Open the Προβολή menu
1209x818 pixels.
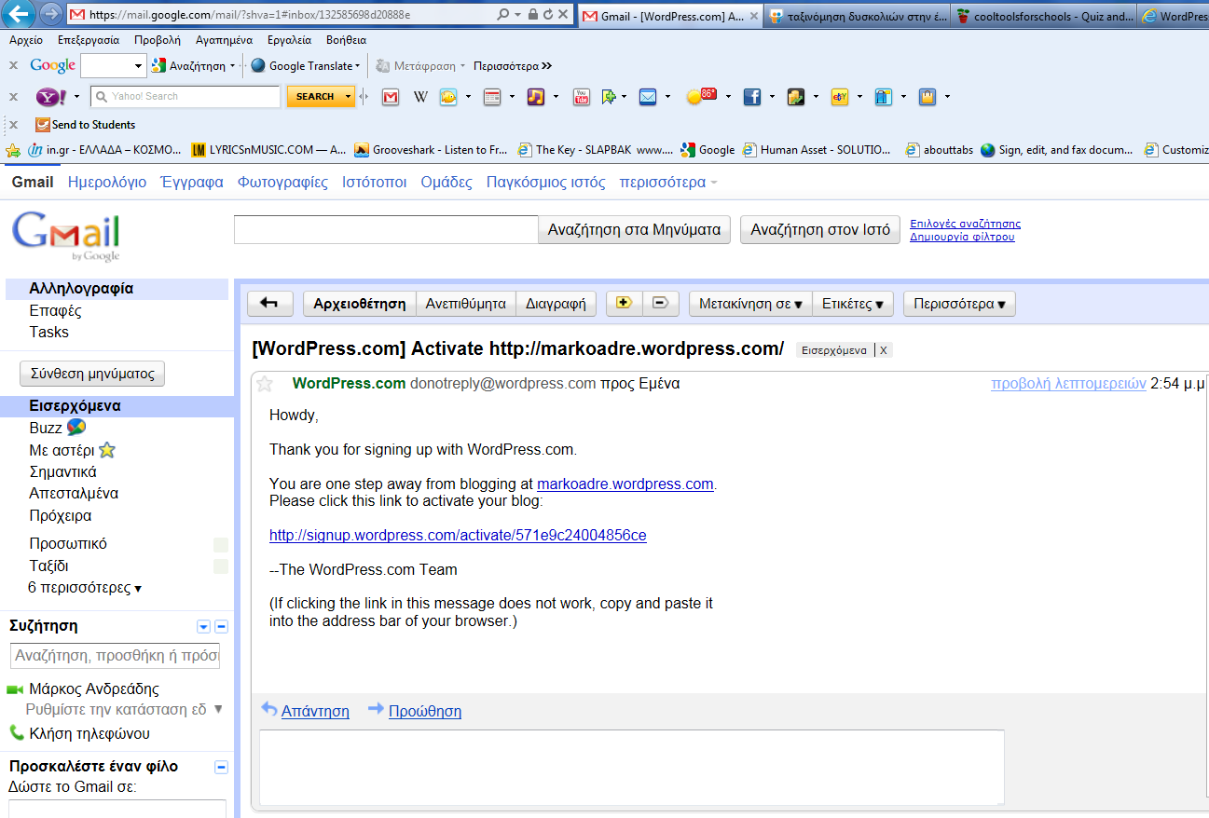(x=158, y=40)
